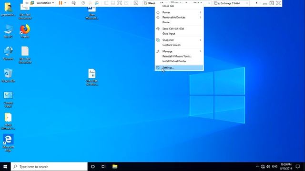Open Cortana circle icon on taskbar

(x=93, y=167)
